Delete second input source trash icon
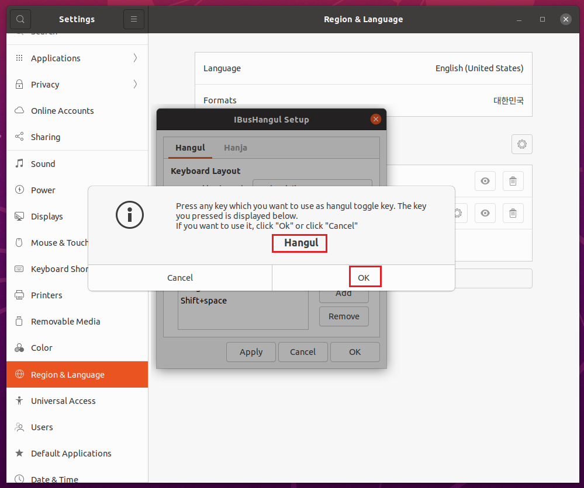This screenshot has width=584, height=488. point(513,213)
